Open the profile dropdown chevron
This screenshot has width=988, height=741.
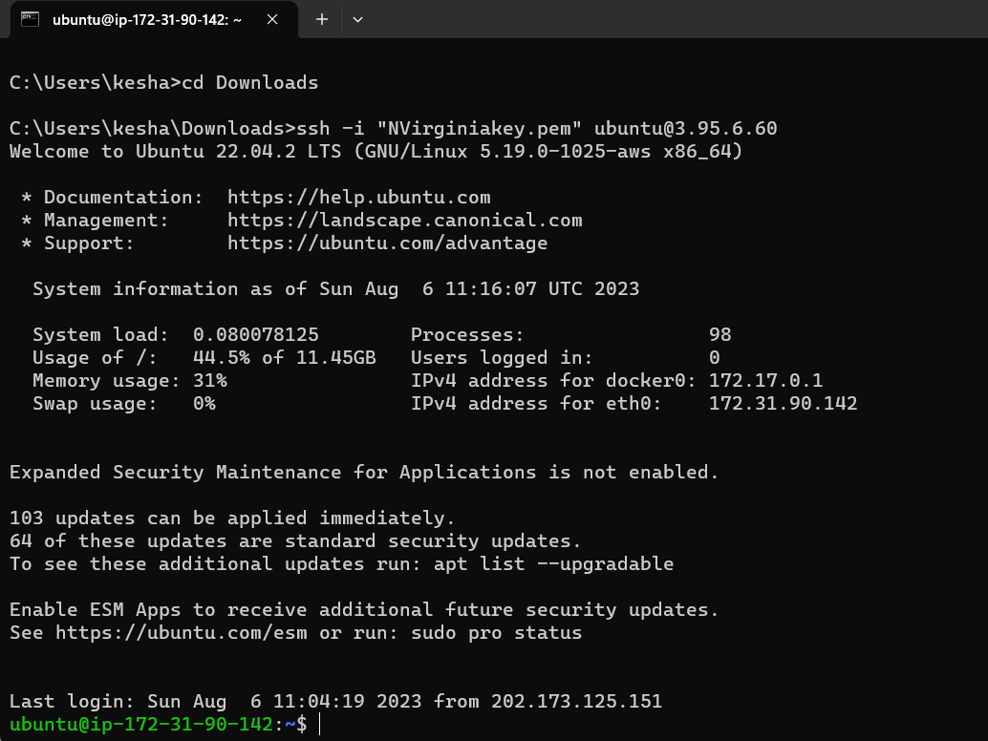pos(358,19)
